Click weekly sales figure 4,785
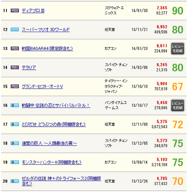 point(162,179)
